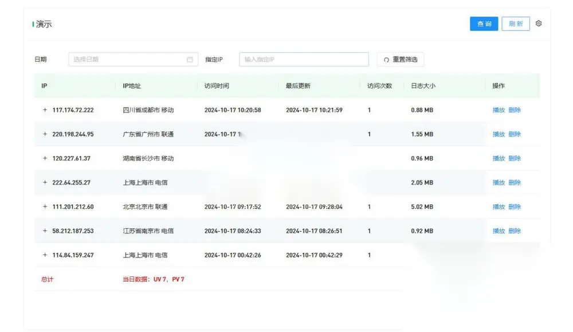Screen dimensions: 573x332
Task: Select IP text 120.227.61.37
Action: click(x=71, y=158)
